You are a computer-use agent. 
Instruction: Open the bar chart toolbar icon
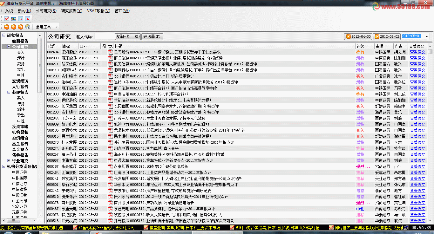(14, 19)
